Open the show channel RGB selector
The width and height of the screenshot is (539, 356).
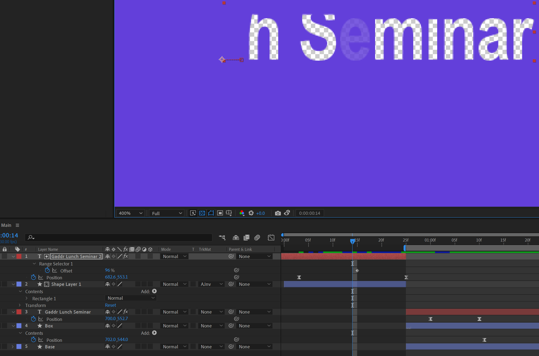242,213
